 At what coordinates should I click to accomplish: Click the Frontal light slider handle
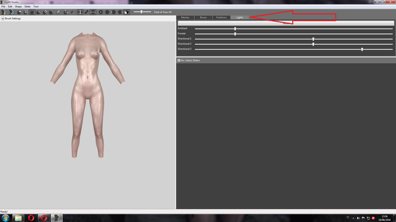(235, 34)
